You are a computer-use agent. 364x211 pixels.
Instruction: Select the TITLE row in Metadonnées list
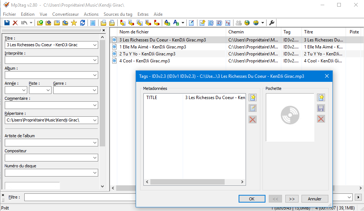point(195,98)
